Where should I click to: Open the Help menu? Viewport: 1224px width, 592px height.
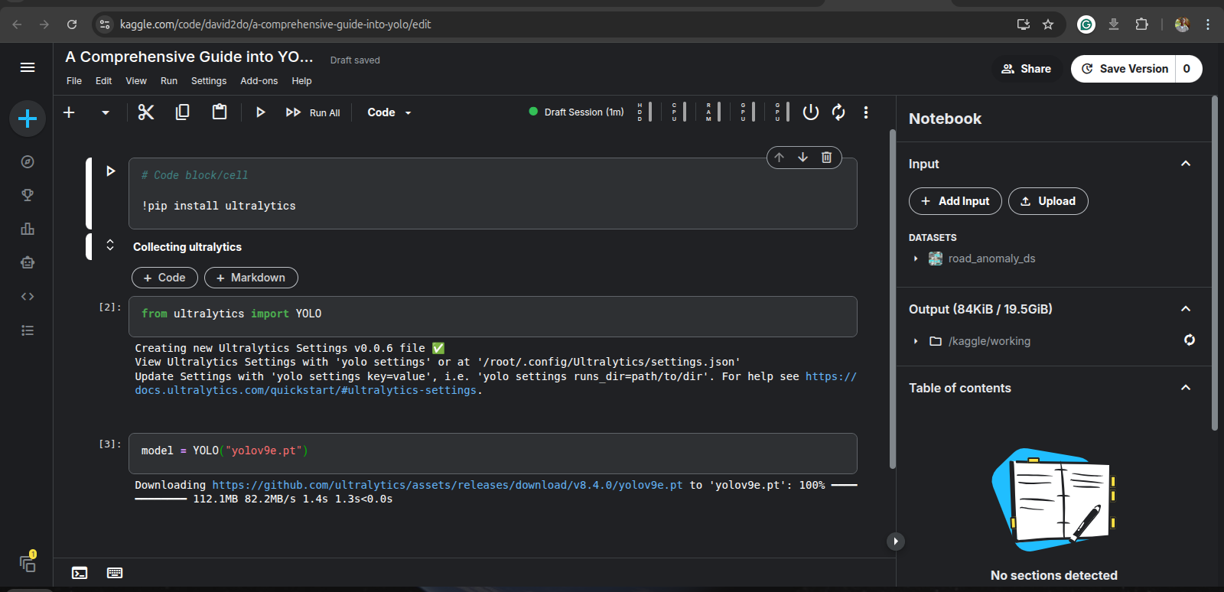[301, 81]
